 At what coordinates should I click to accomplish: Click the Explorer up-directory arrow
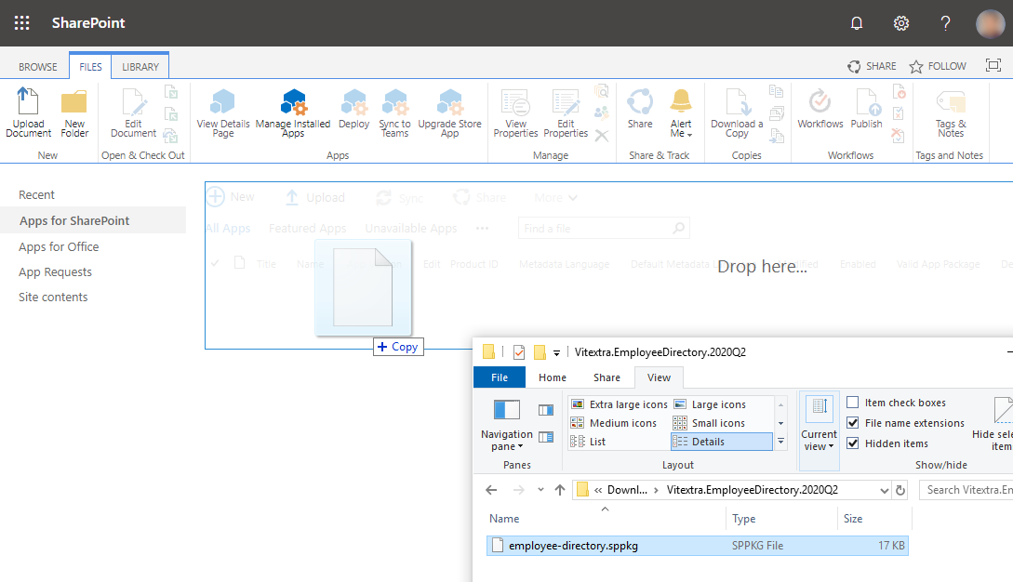(x=559, y=490)
